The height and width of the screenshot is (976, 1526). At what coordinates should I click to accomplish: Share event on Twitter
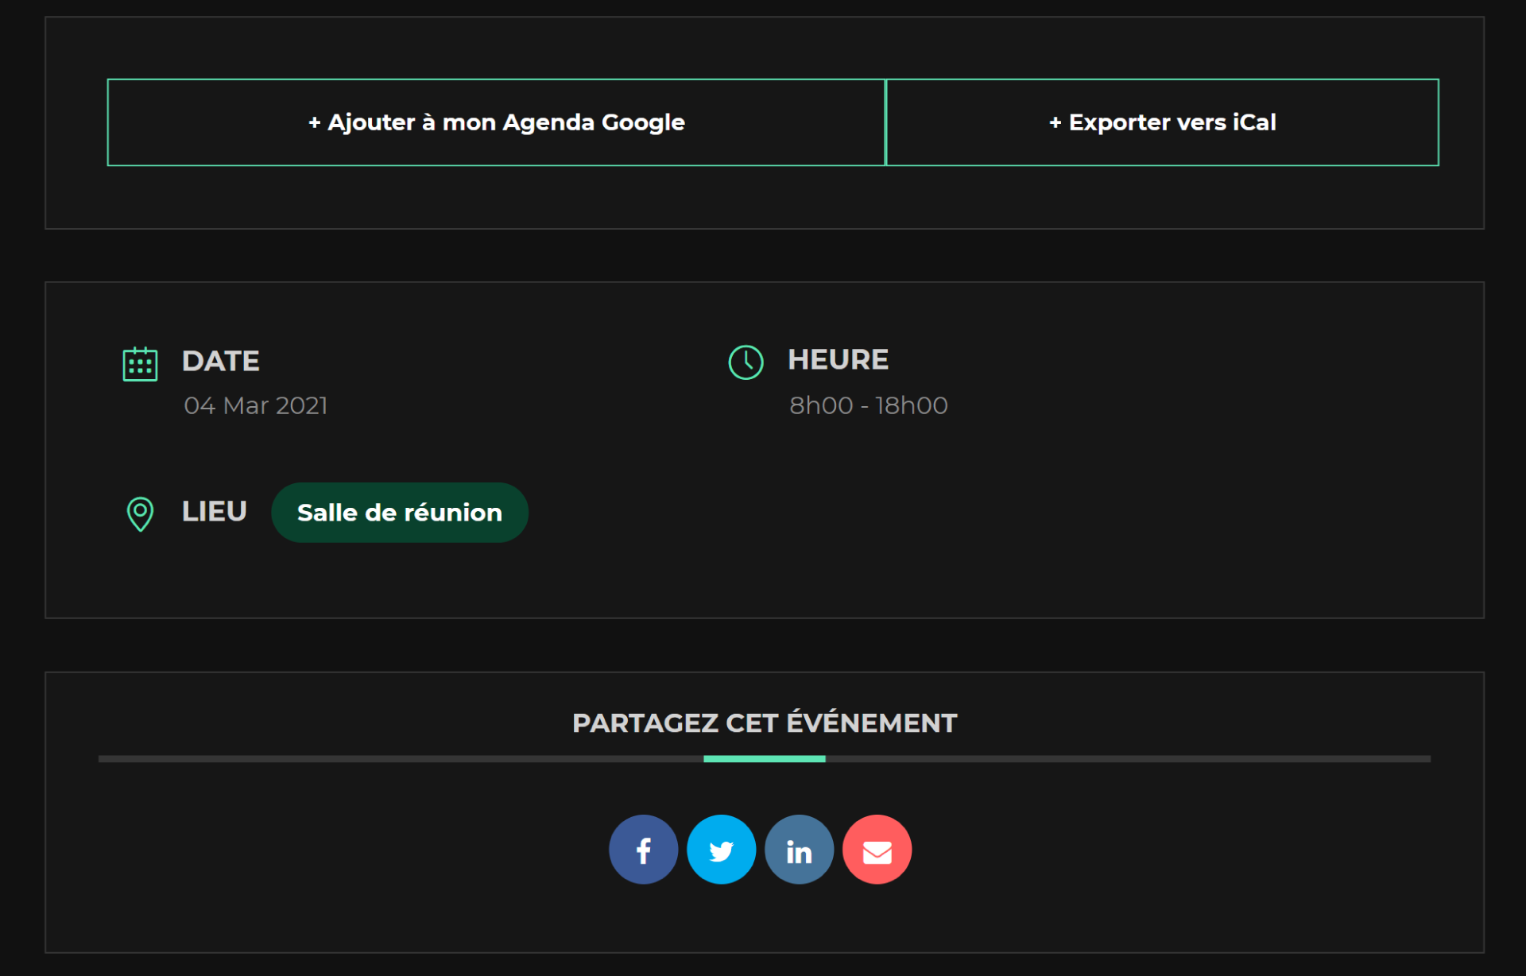721,850
